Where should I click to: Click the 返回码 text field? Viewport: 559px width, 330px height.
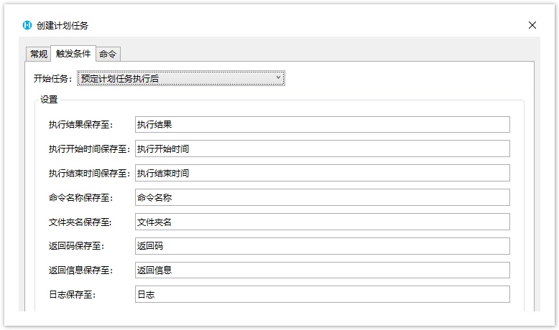coord(323,246)
